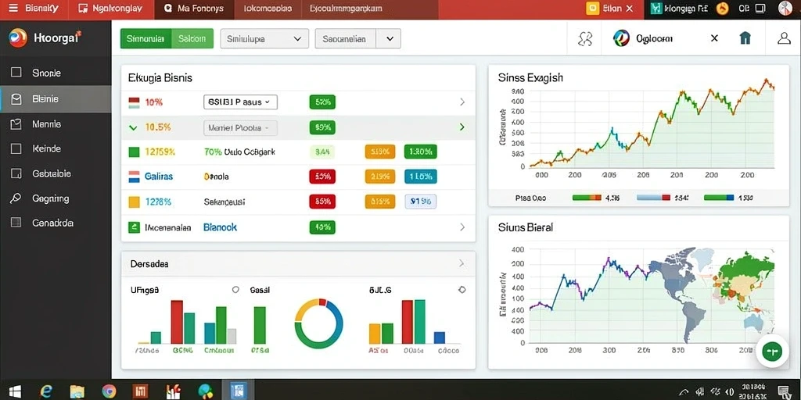The height and width of the screenshot is (400, 801).
Task: Click the Blanook link
Action: coord(220,227)
